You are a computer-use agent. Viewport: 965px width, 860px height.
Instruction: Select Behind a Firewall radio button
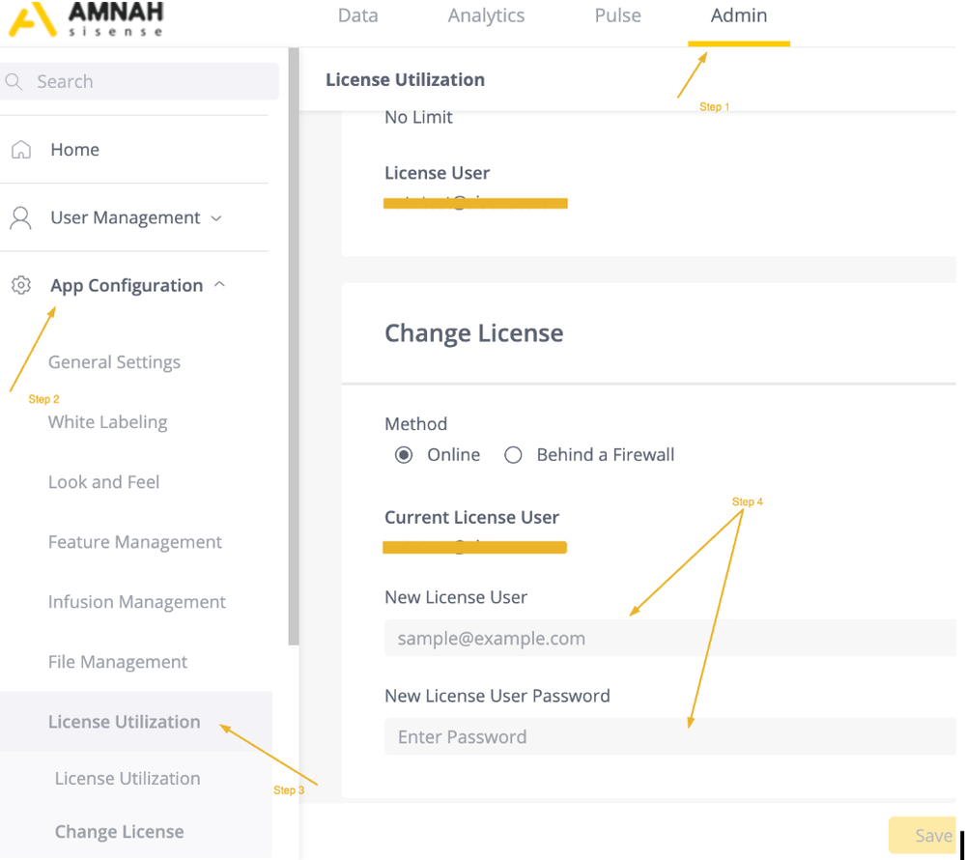tap(514, 455)
